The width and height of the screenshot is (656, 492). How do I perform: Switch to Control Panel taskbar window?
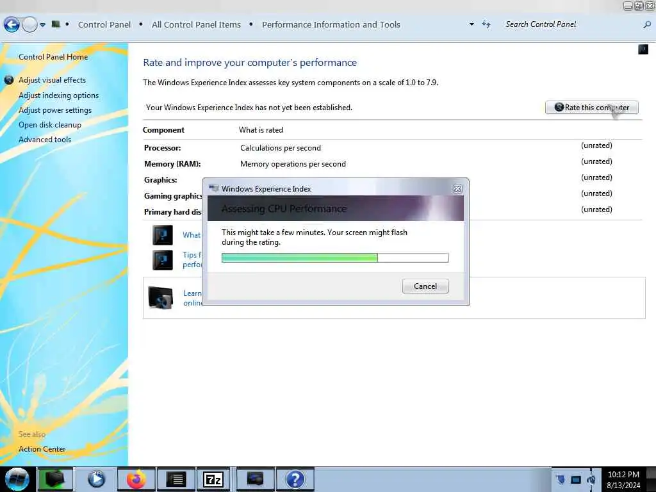coord(255,479)
